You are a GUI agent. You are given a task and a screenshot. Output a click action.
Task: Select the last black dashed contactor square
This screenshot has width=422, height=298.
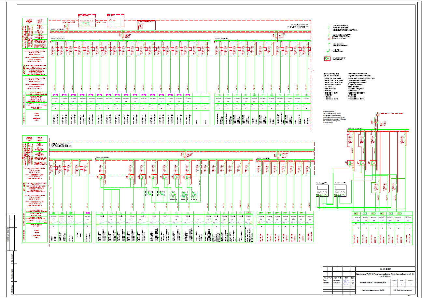pos(194,195)
